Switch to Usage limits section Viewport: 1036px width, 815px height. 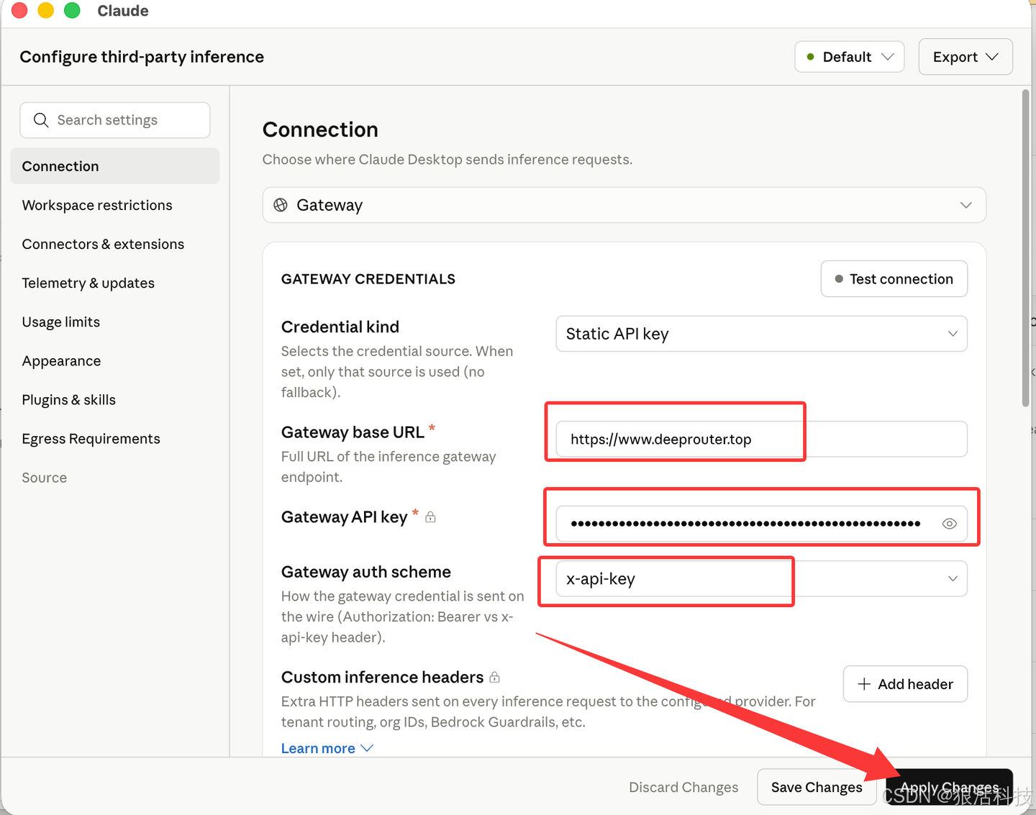pyautogui.click(x=61, y=322)
